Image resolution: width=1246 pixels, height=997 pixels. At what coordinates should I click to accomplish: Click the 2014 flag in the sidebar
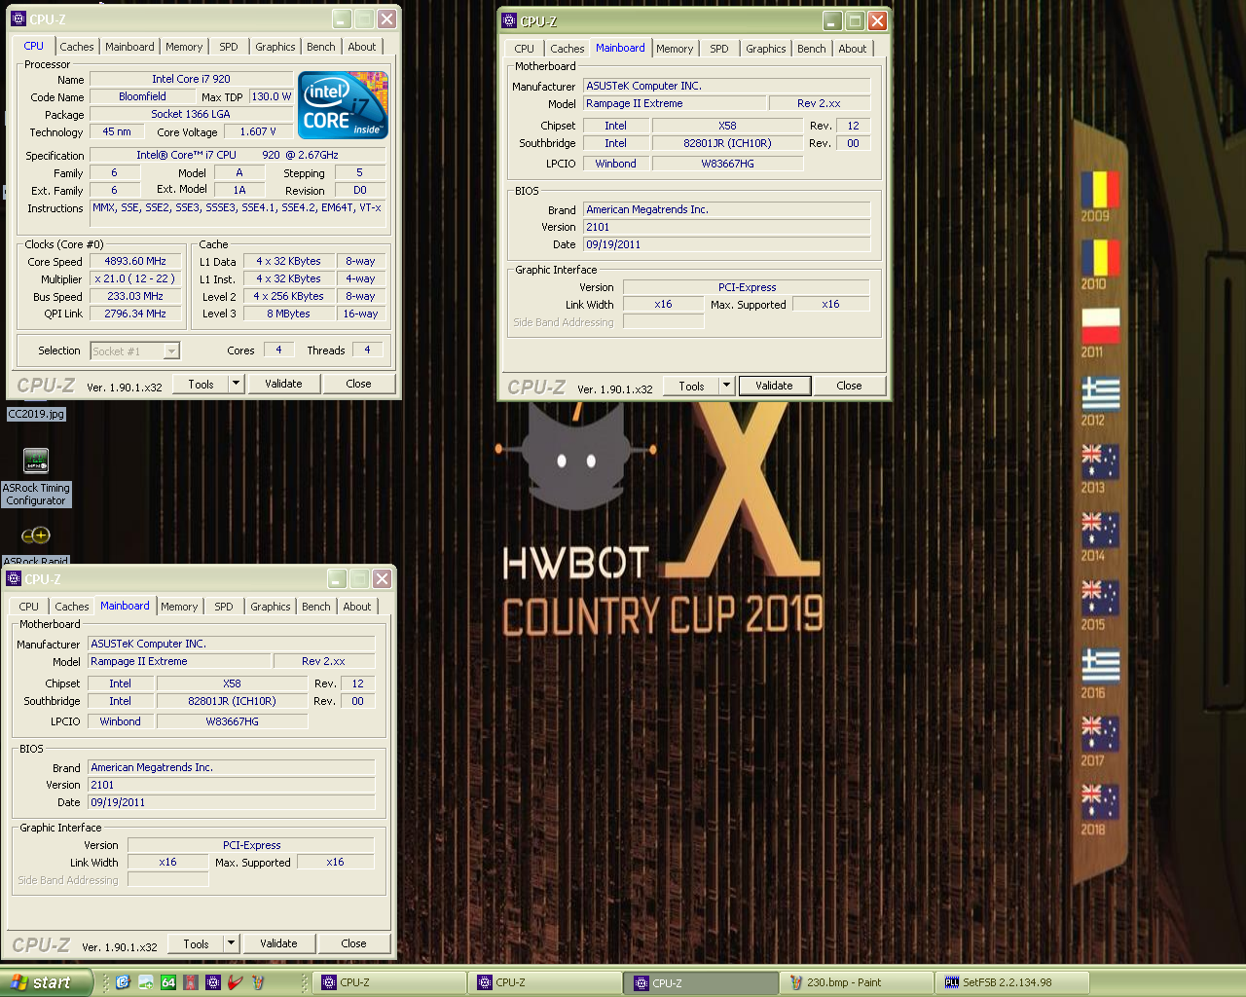click(1100, 530)
